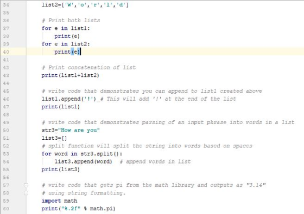The width and height of the screenshot is (304, 214).
Task: Click print(e) on line 38
Action: coord(67,36)
